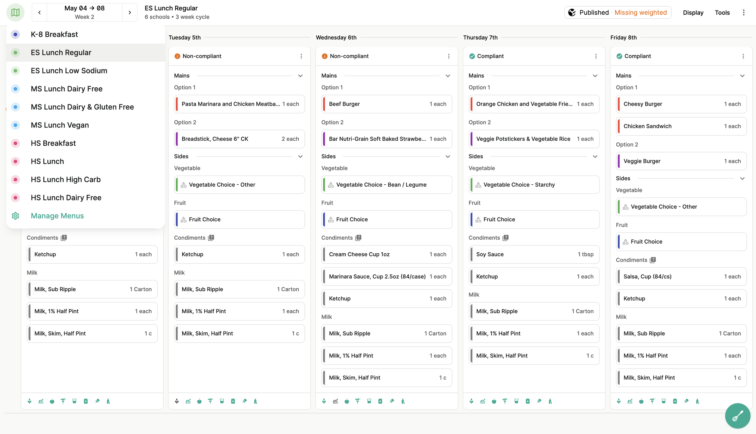Collapse Friday's Sides section chevron
Viewport: 756px width, 434px height.
742,179
